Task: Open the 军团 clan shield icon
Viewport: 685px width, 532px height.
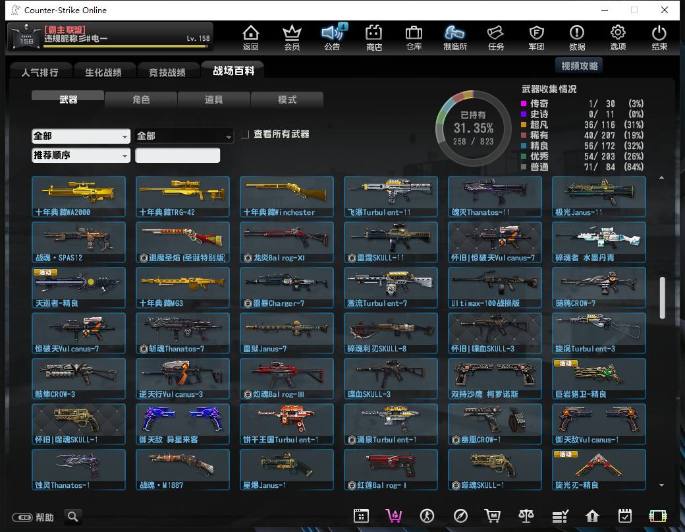Action: coord(536,38)
